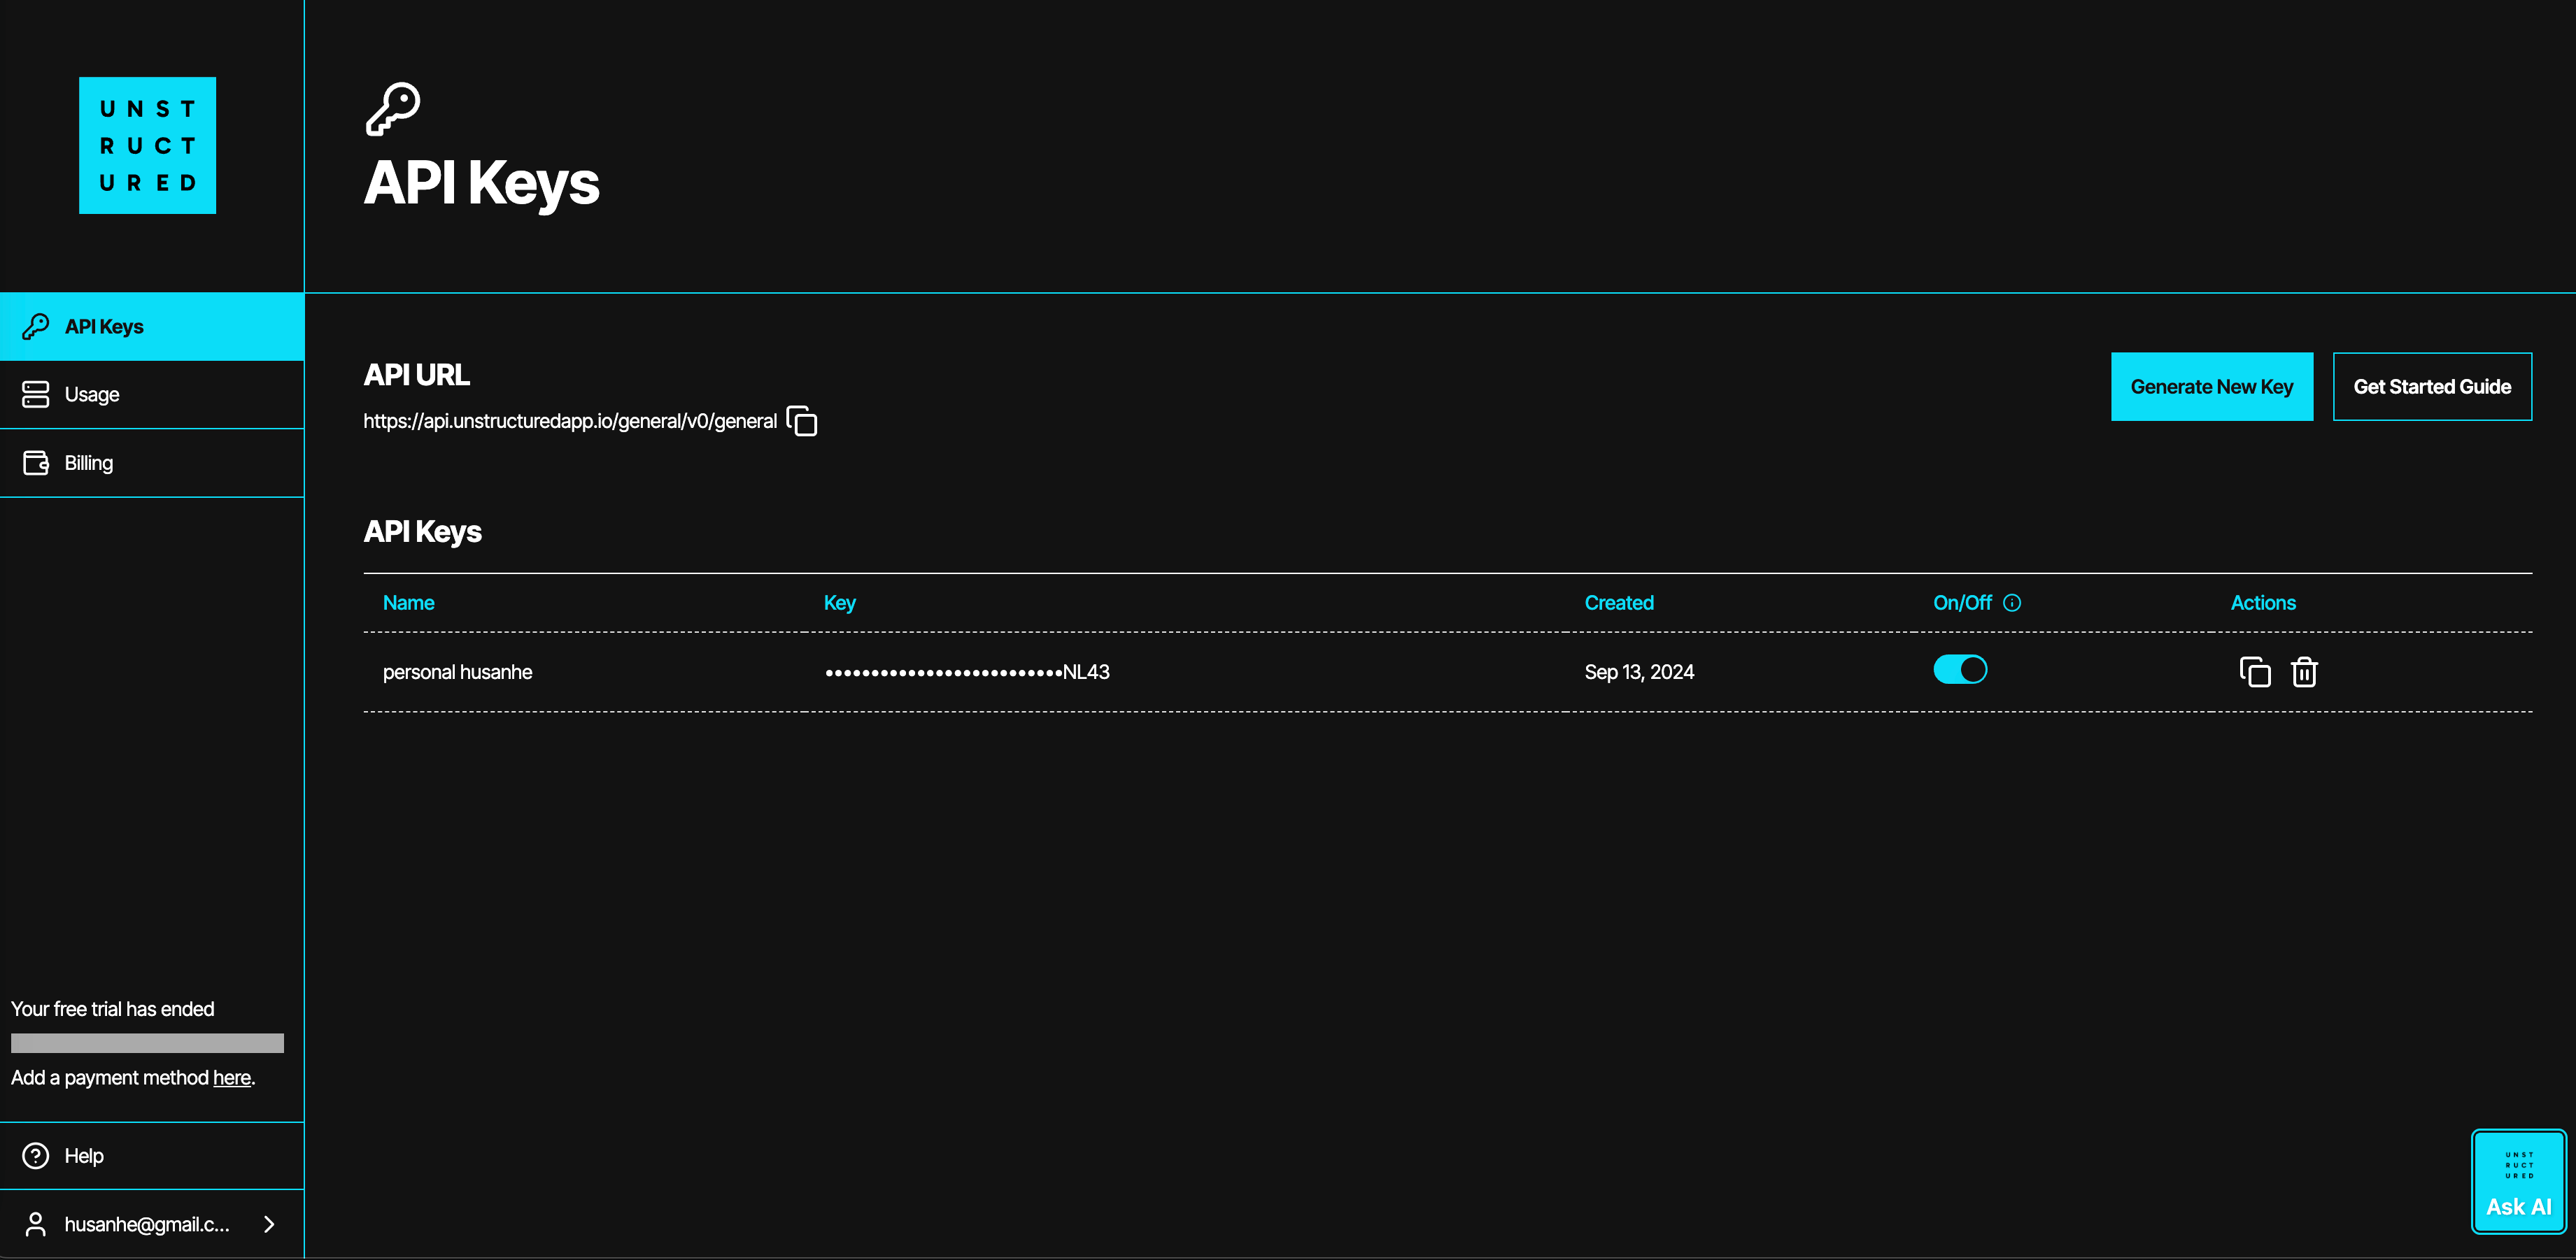Follow the 'here' link to add a payment method
The height and width of the screenshot is (1260, 2576).
232,1077
